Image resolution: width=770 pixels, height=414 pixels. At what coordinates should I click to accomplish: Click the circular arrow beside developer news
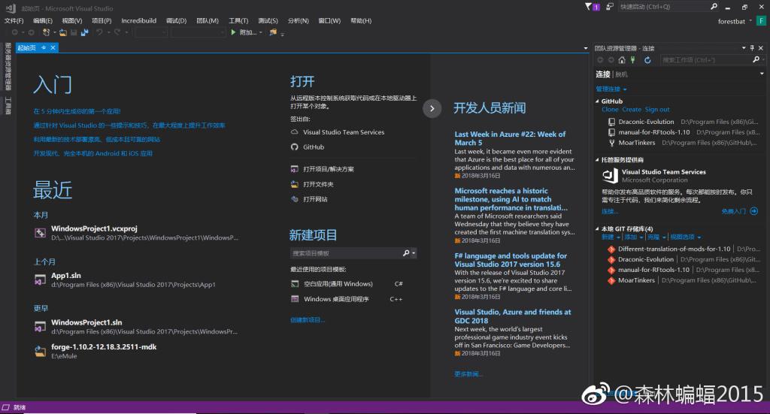432,108
